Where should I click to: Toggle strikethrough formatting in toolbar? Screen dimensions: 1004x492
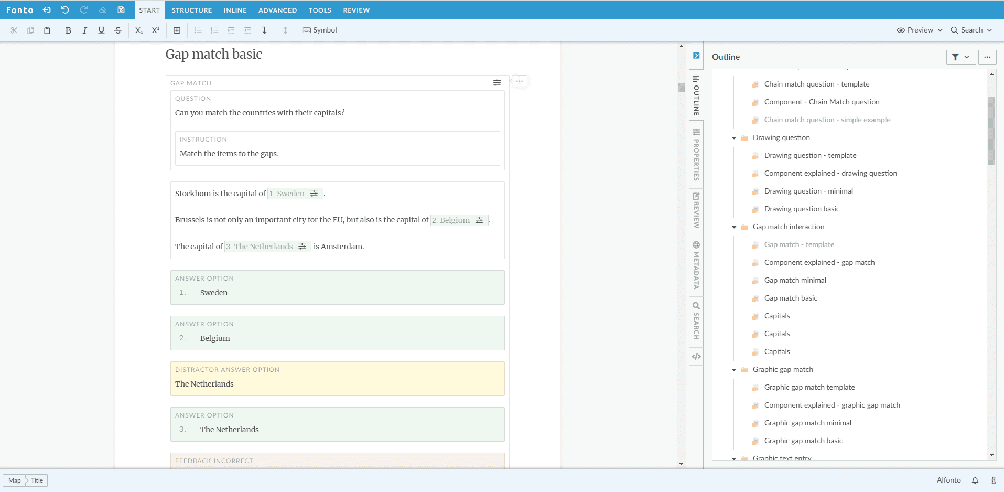coord(118,30)
